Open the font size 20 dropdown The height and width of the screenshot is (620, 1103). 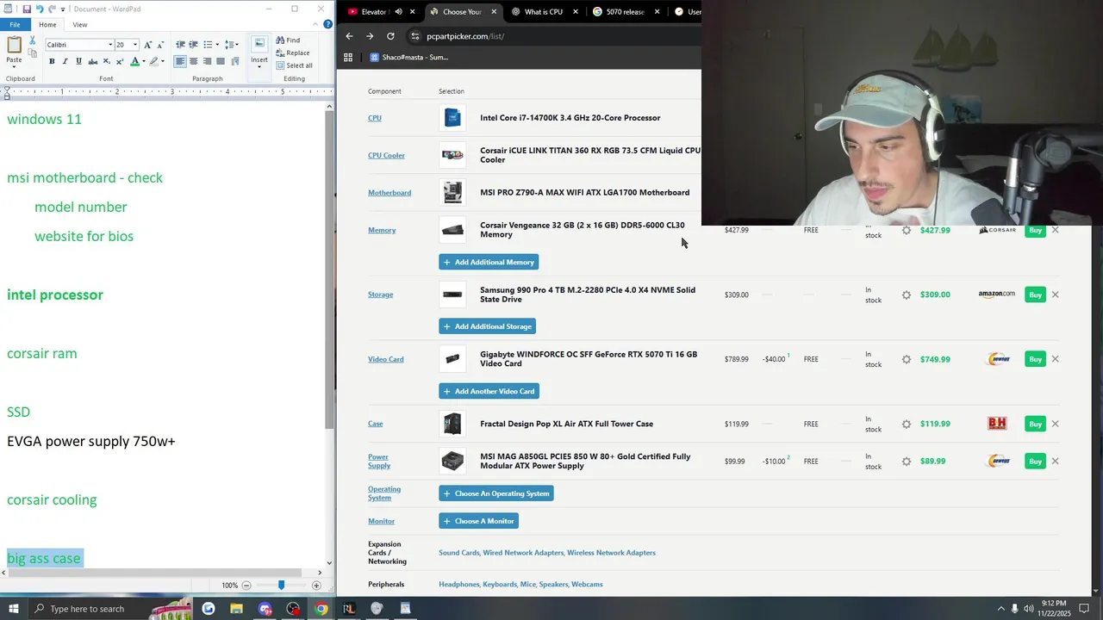135,45
